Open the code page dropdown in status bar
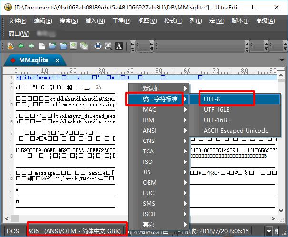The height and width of the screenshot is (237, 288). pos(129,231)
